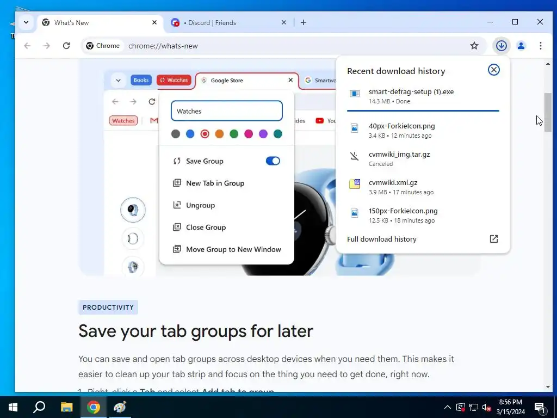Viewport: 557px width, 418px height.
Task: Open the new tab plus button
Action: point(304,22)
